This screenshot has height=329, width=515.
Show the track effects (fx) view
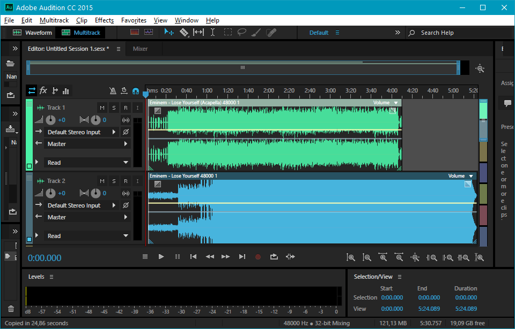pyautogui.click(x=43, y=91)
